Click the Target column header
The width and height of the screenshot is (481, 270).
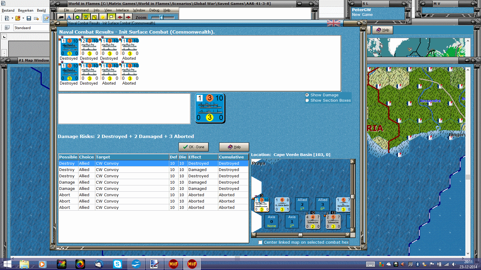pos(132,157)
